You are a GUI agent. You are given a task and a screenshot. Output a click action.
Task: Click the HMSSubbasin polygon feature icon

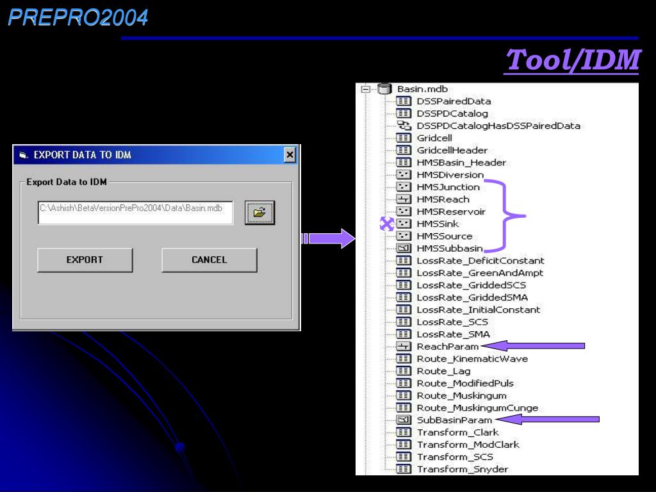pos(404,249)
